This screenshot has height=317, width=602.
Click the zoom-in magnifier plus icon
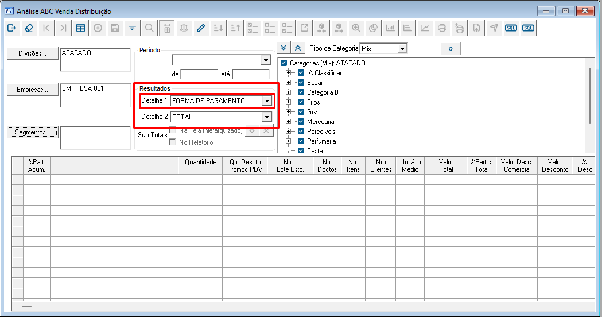tap(356, 28)
